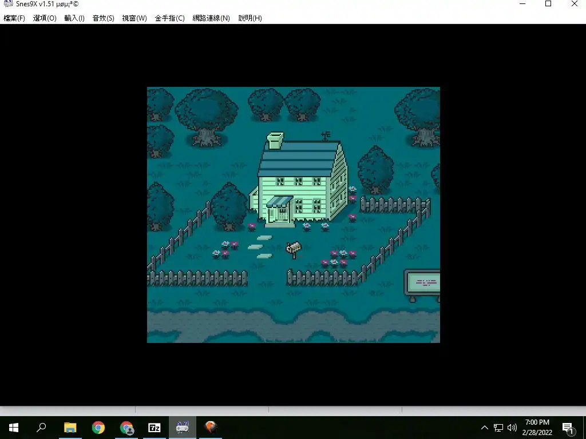Screen dimensions: 586x439
Task: Open the notification center icon
Action: tap(568, 428)
